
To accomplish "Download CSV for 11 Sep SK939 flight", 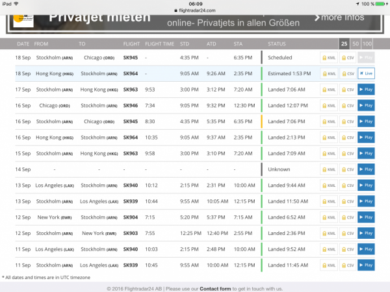I will pos(348,264).
